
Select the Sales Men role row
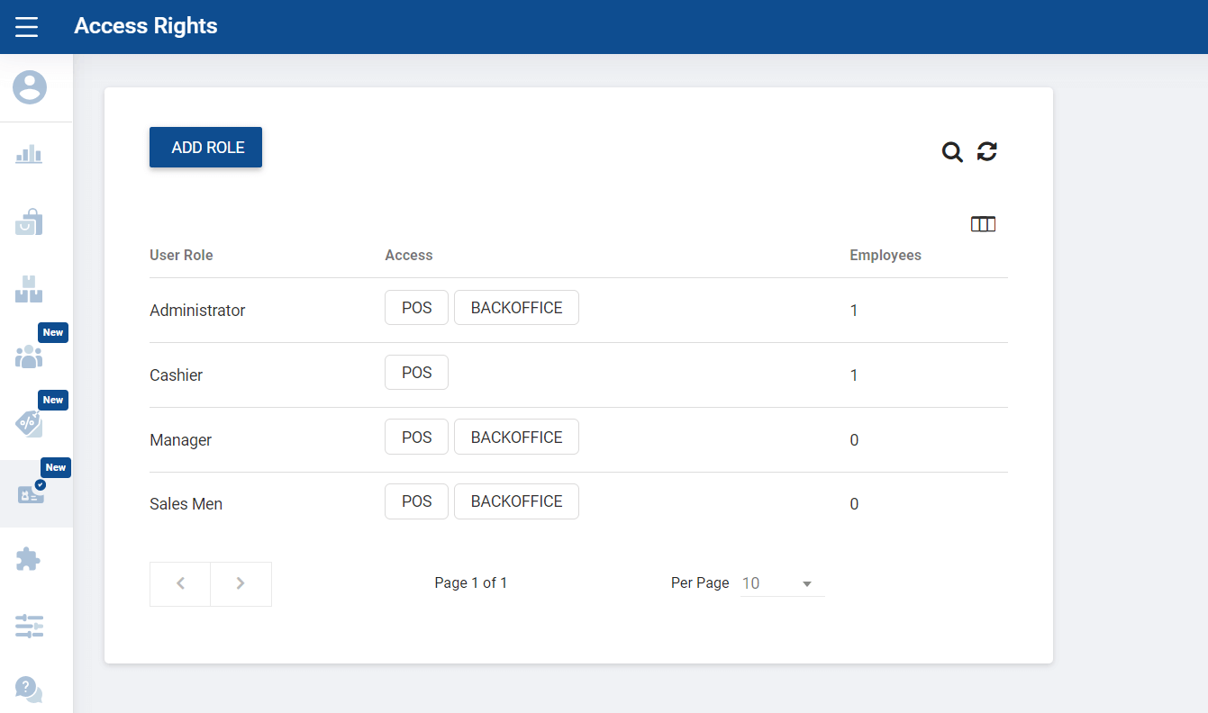click(x=578, y=504)
